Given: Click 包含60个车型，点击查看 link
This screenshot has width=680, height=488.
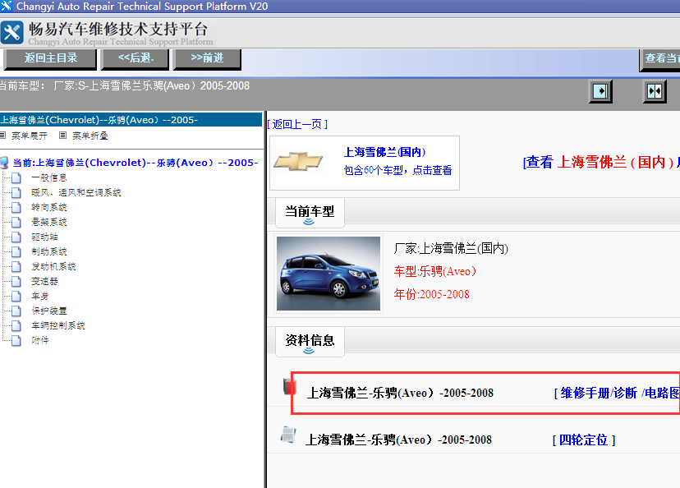Looking at the screenshot, I should click(397, 170).
